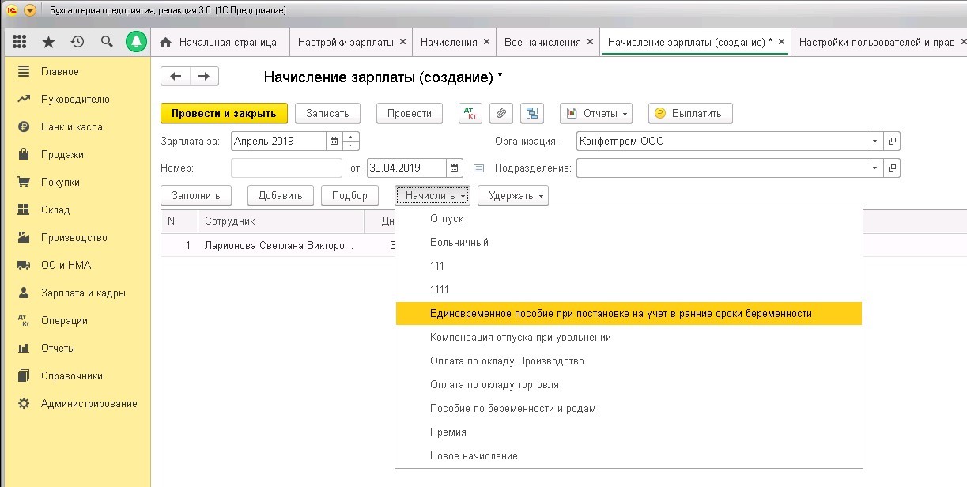The width and height of the screenshot is (967, 487).
Task: Click Провести и закрыть button
Action: (x=224, y=113)
